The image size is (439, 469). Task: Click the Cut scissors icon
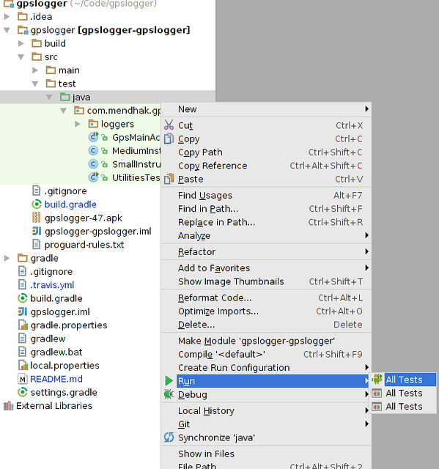tap(169, 125)
